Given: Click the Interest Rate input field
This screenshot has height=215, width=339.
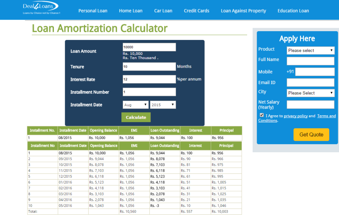Looking at the screenshot, I should [149, 79].
